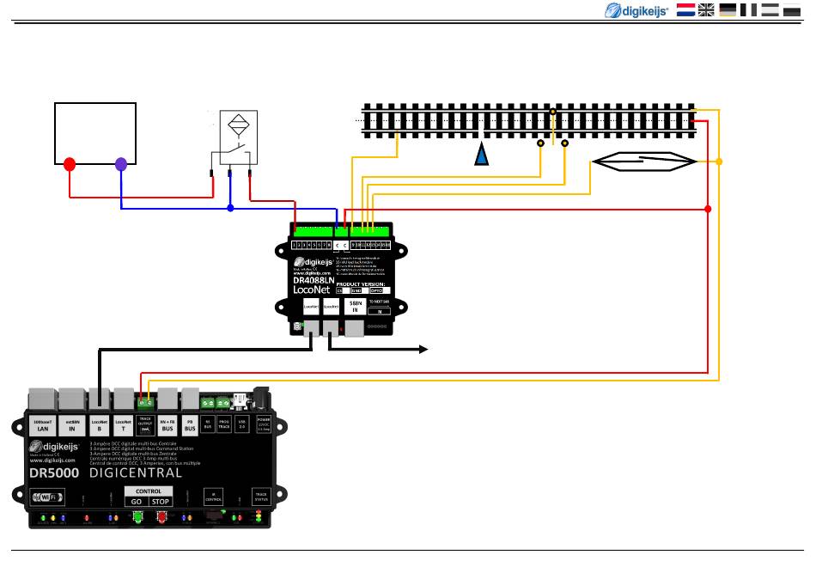816x567 pixels.
Task: Click the black arrowhead from the LocoNet cable
Action: point(422,350)
